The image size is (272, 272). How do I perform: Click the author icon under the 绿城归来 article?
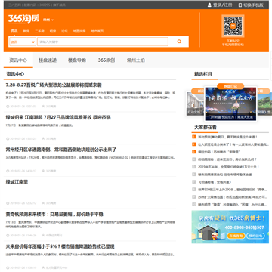[43, 138]
